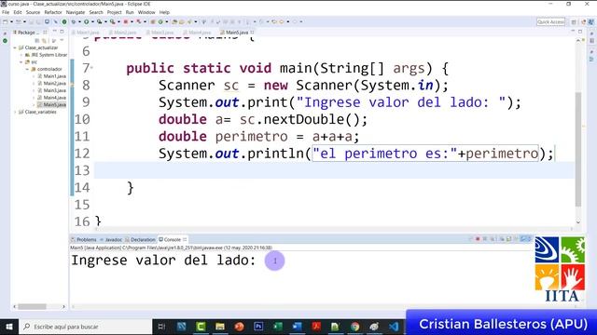Open the Navigate menu
The image size is (597, 335).
[76, 12]
